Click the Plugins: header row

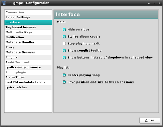[28, 57]
